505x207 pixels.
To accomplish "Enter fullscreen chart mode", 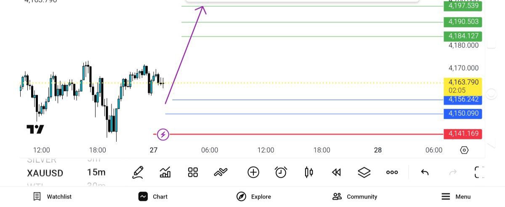I will click(x=479, y=172).
